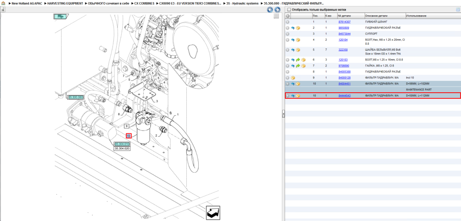Click the teal arrow navigation icon on diagram
461x221 pixels.
pyautogui.click(x=61, y=17)
